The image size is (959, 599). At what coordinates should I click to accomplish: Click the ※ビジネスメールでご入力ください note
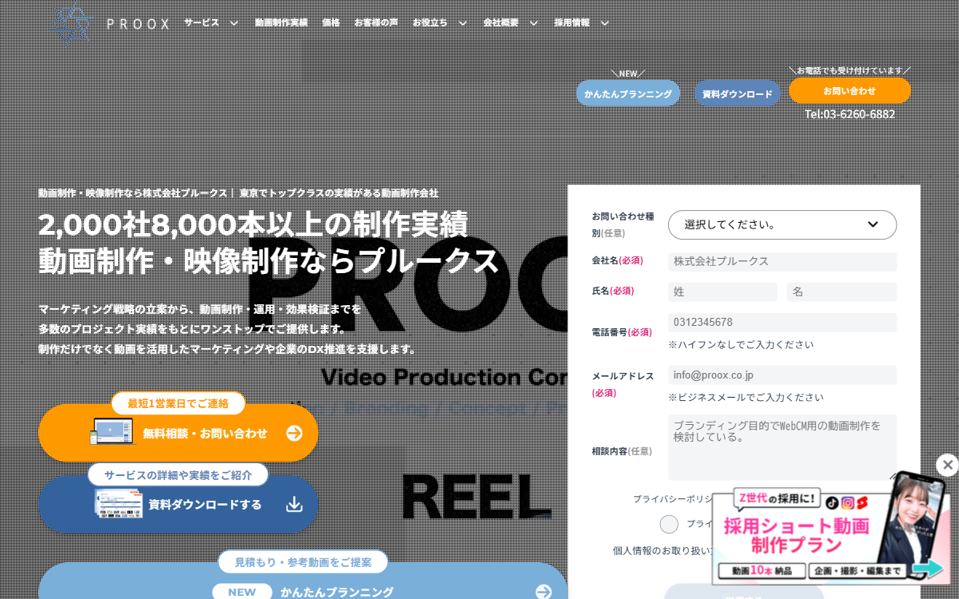pyautogui.click(x=746, y=397)
